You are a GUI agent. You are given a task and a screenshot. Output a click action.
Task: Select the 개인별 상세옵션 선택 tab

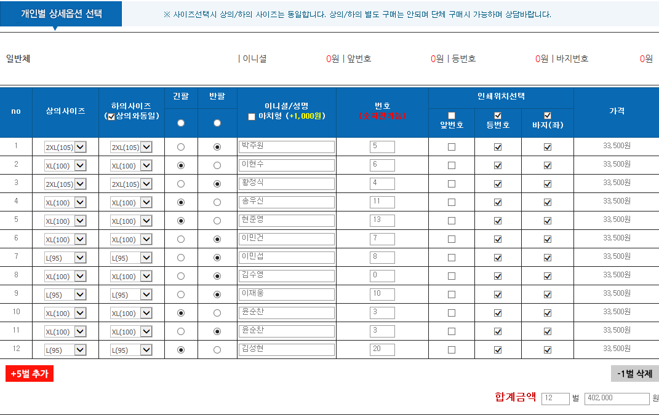click(61, 14)
